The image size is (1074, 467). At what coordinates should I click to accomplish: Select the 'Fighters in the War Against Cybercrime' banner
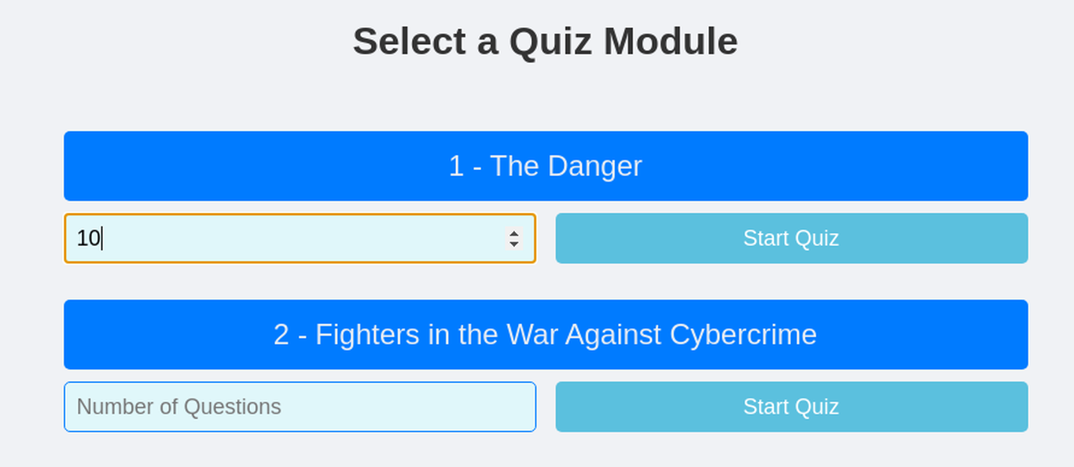pos(546,334)
